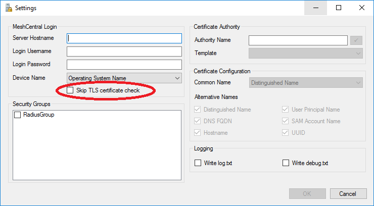Screen dimensions: 374x206
Task: Select the Login Password input field
Action: (x=124, y=65)
